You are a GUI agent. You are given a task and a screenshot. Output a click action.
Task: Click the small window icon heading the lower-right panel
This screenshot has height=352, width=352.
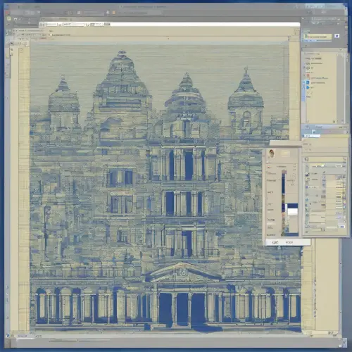[x=306, y=159]
